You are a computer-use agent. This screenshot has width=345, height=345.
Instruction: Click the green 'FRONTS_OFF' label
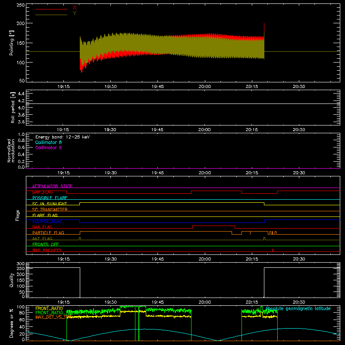46,245
